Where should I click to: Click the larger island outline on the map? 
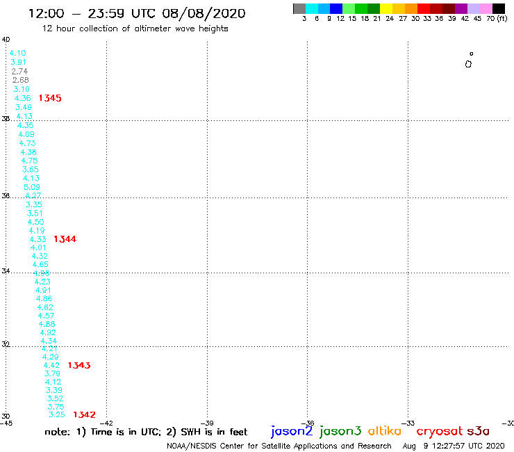pyautogui.click(x=468, y=65)
